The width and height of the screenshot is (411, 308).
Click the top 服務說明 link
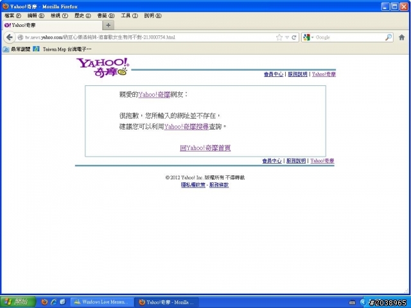297,74
